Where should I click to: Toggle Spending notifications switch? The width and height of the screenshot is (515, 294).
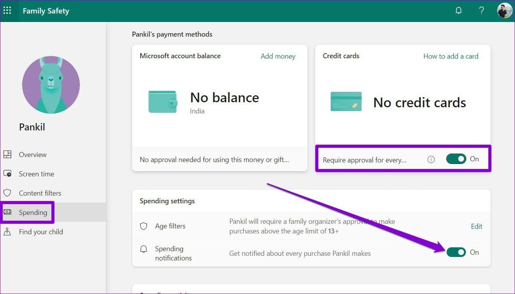click(456, 252)
